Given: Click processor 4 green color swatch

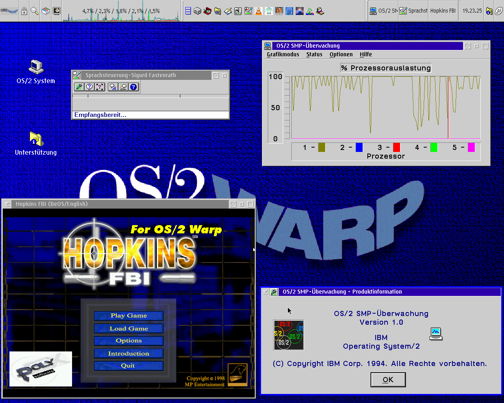Looking at the screenshot, I should tap(434, 148).
